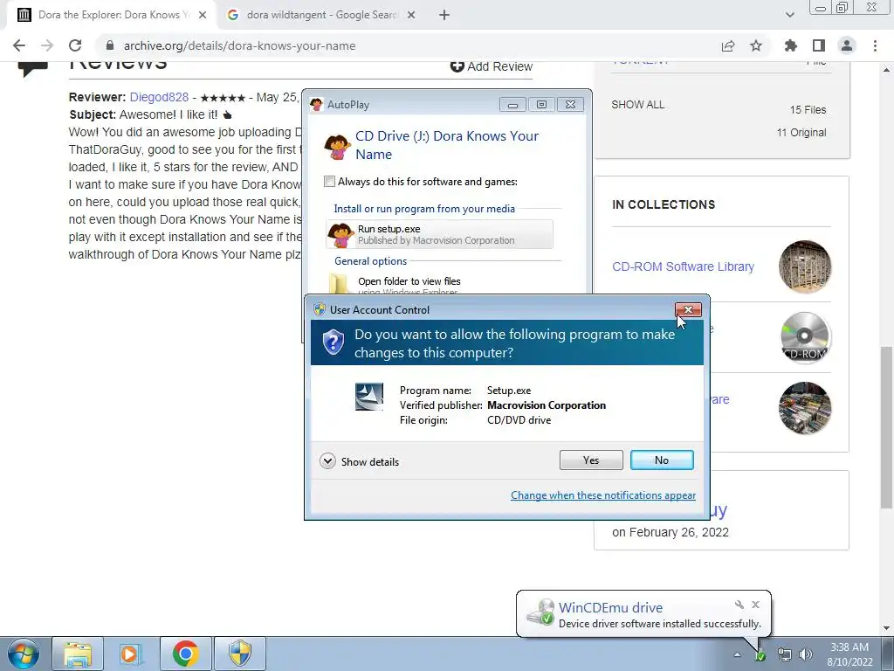The width and height of the screenshot is (894, 671).
Task: Open Chrome profile avatar
Action: pos(847,45)
